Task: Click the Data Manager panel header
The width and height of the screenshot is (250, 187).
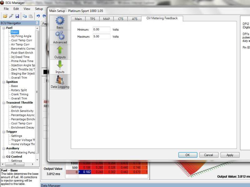Action: tap(145, 185)
